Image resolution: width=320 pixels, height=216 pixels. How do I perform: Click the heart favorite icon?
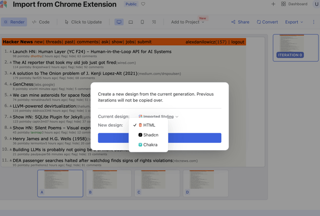(143, 4)
